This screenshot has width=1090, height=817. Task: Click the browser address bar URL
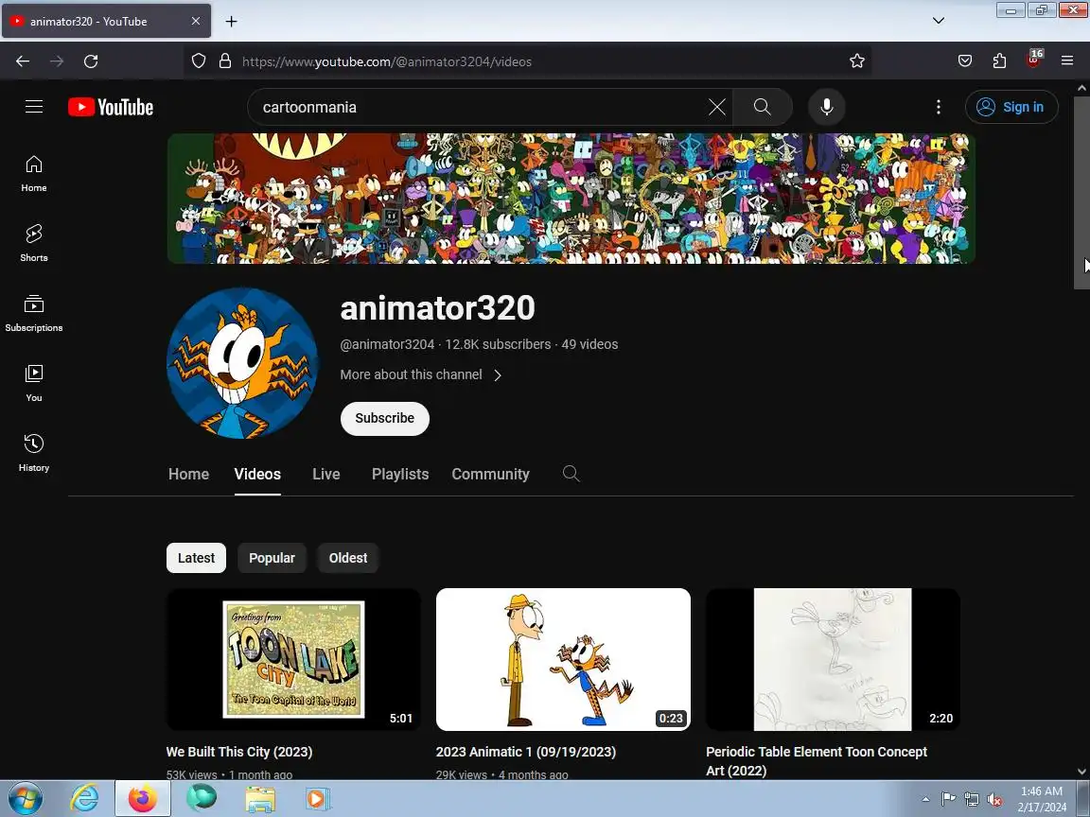pos(386,61)
